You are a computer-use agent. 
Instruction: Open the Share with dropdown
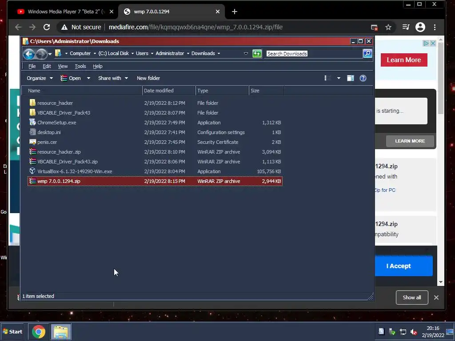tap(113, 78)
